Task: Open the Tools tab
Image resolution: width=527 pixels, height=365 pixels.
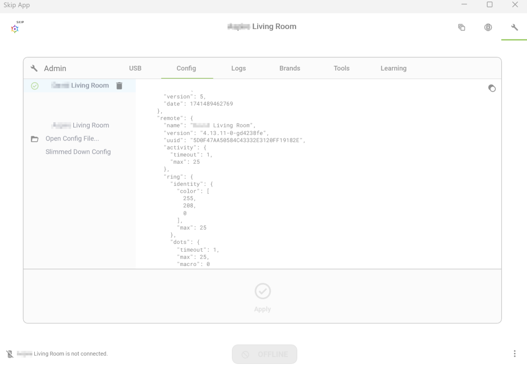Action: click(x=341, y=68)
